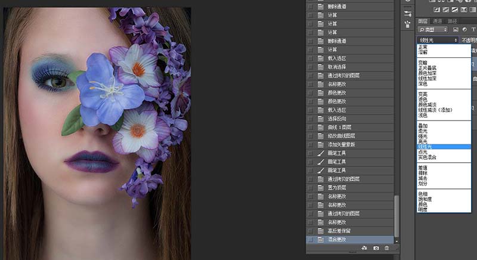
Task: Open the brush presets panel icon
Action: [x=407, y=24]
